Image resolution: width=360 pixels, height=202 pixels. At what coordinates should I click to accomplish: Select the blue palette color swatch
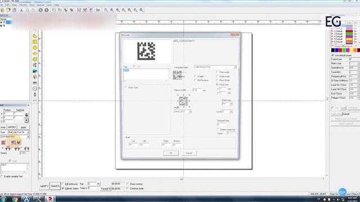pos(336,50)
